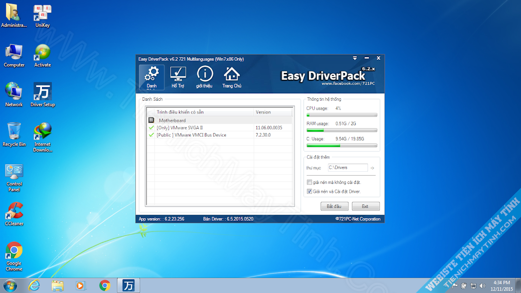Launch CCleaner from the desktop
Image resolution: width=521 pixels, height=293 pixels.
14,214
